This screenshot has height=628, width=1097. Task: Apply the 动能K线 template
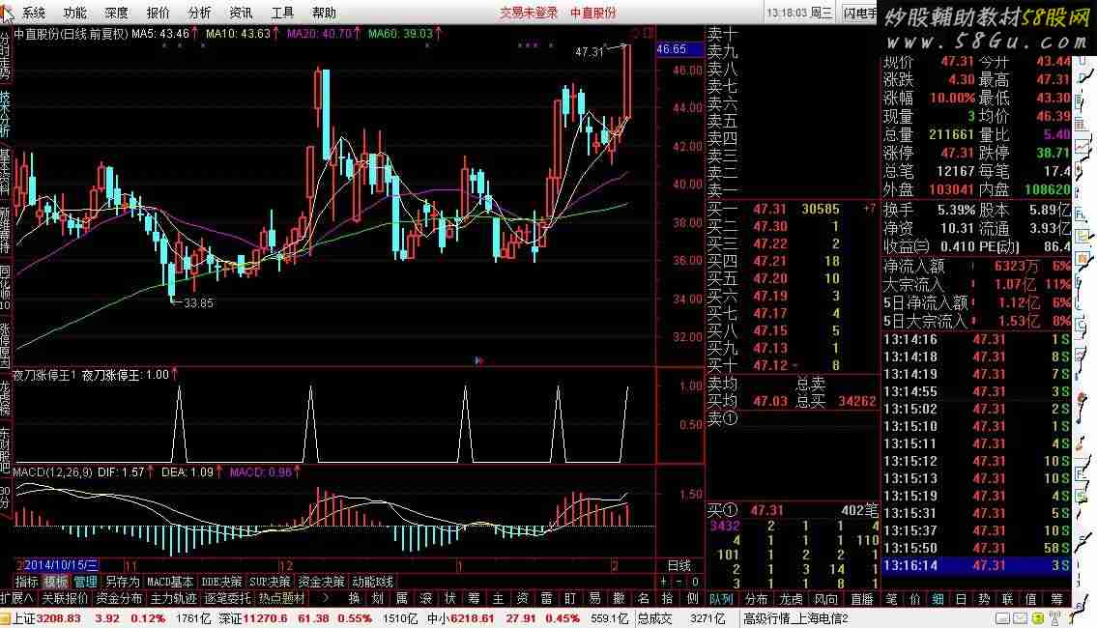[372, 582]
